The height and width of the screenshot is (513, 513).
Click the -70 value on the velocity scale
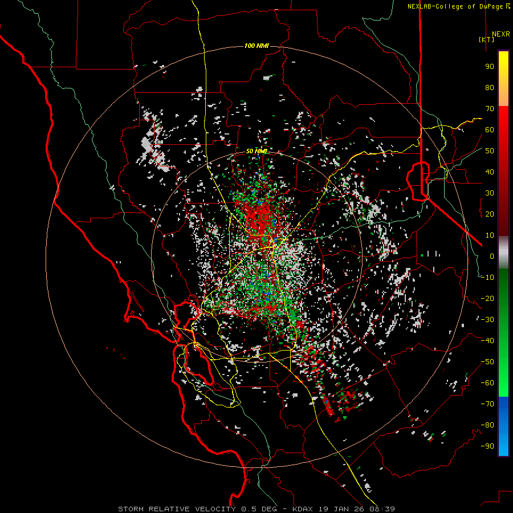tap(487, 404)
